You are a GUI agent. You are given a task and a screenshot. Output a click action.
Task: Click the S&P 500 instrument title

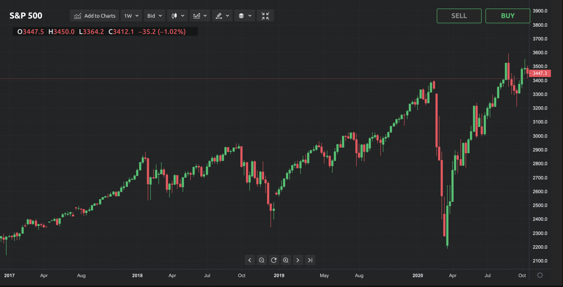[x=26, y=16]
